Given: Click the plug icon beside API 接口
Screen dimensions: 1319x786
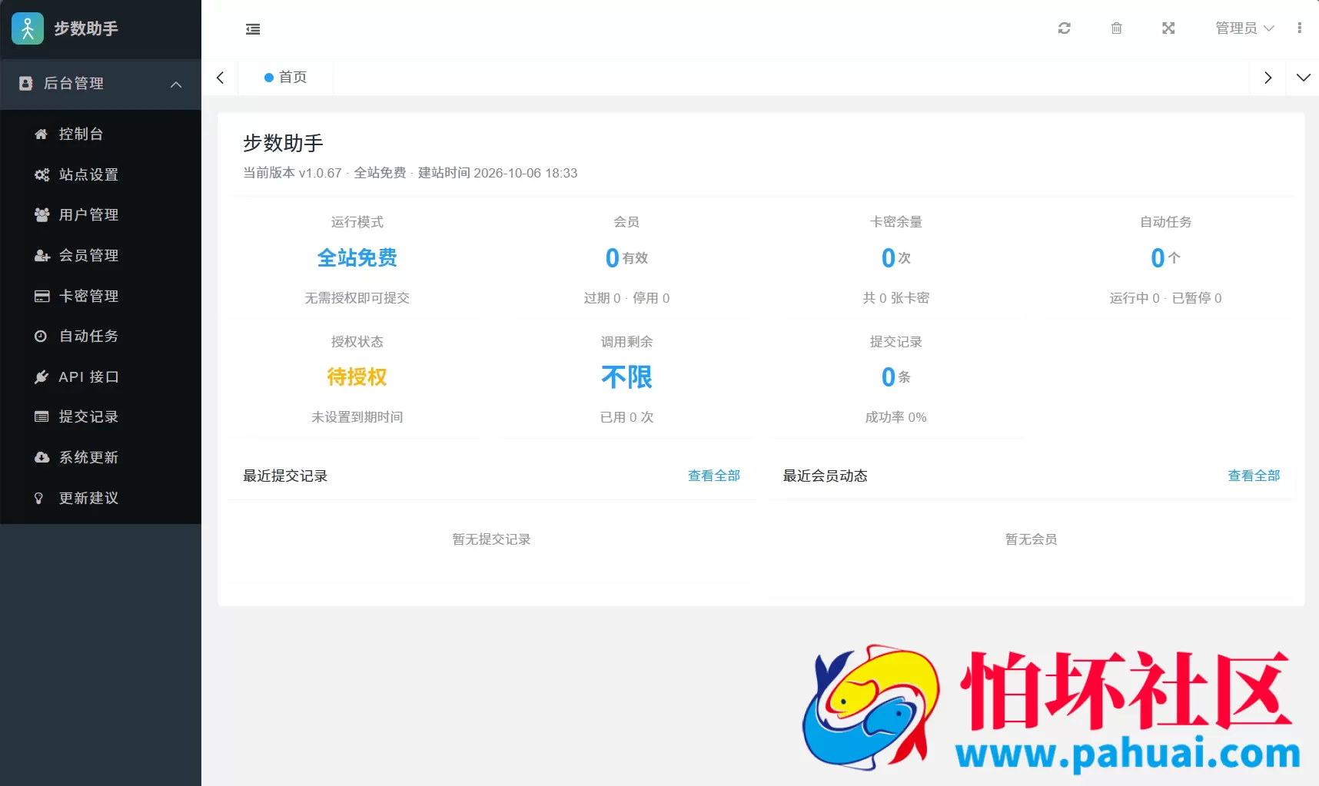Looking at the screenshot, I should coord(42,376).
